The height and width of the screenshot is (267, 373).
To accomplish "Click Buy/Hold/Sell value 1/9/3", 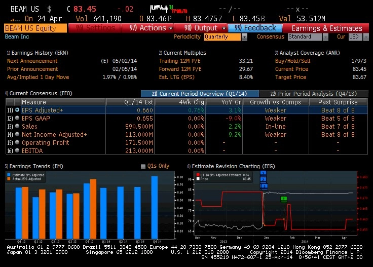I will 359,61.
